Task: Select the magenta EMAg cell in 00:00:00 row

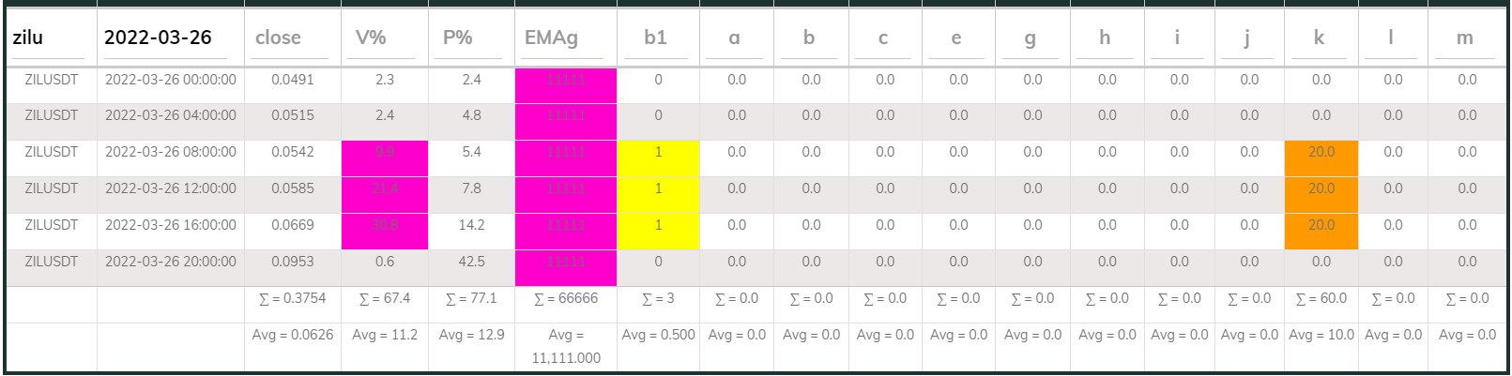Action: (566, 81)
